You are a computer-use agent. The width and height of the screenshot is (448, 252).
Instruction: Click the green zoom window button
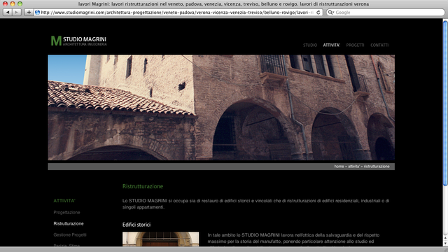20,3
